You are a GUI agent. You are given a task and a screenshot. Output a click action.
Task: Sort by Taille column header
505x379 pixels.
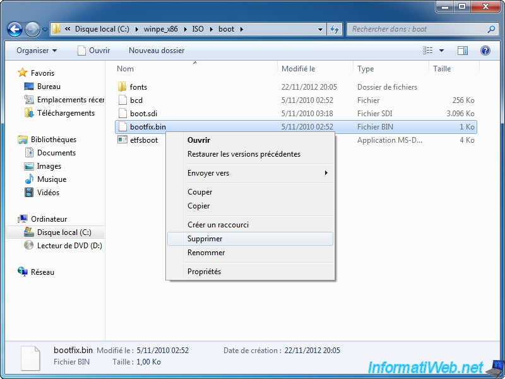tap(442, 69)
